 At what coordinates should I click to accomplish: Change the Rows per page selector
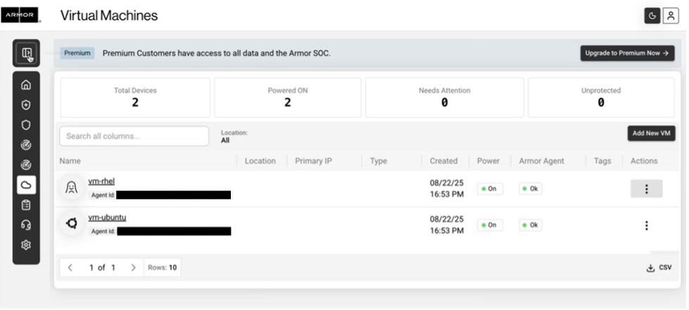[x=163, y=268]
